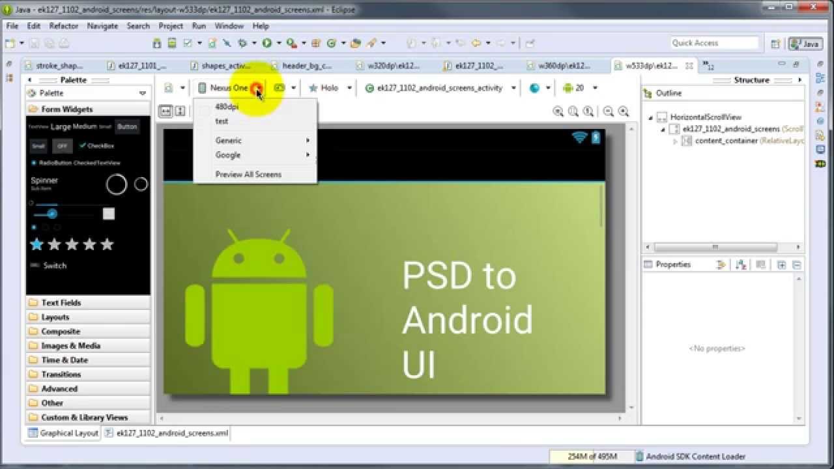
Task: Click the back navigation arrow toolbar icon
Action: (x=476, y=43)
